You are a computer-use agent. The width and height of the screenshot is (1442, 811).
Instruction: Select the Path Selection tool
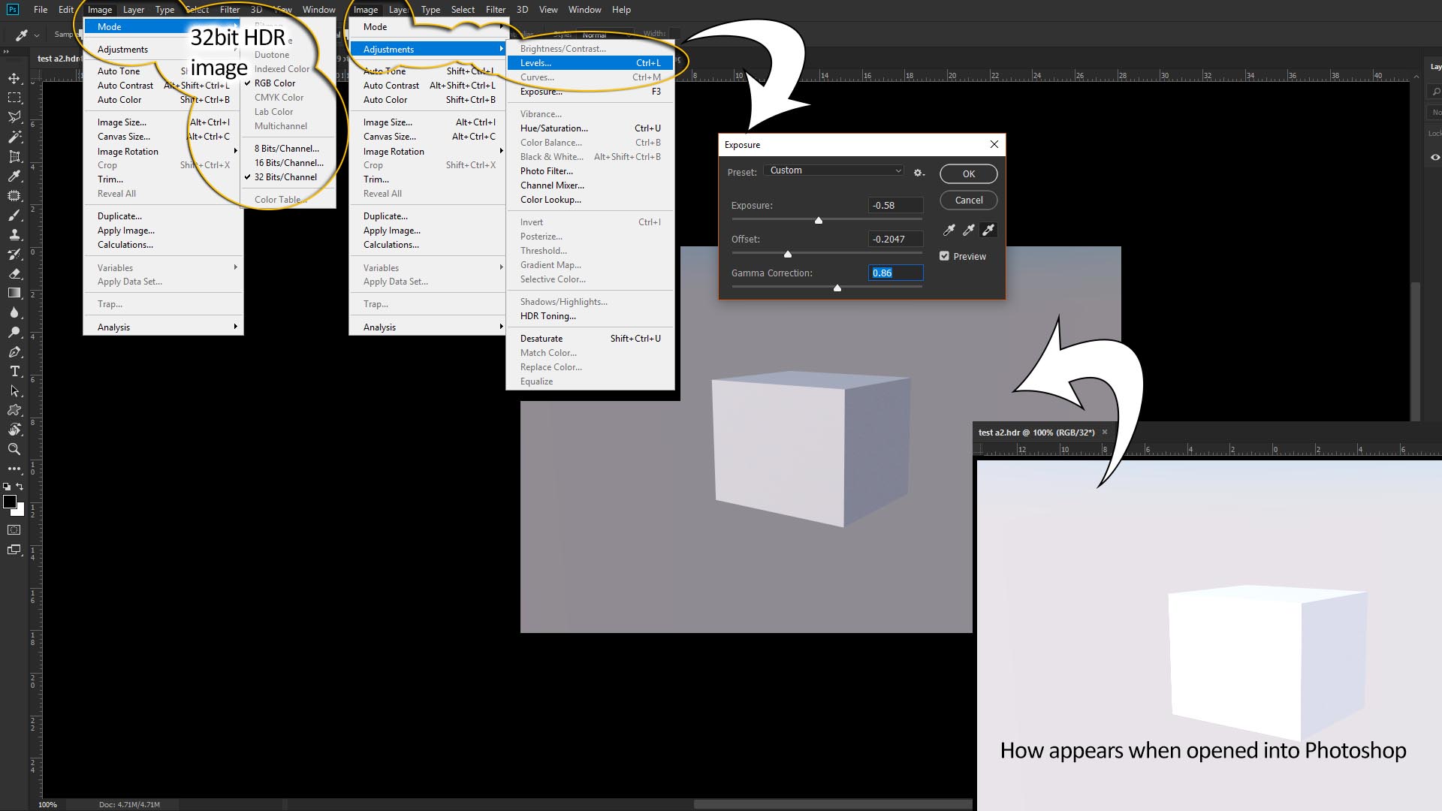14,390
